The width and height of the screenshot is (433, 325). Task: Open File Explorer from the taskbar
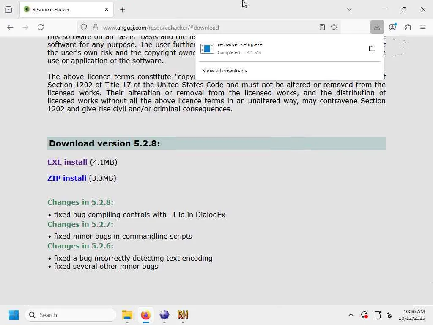click(x=127, y=315)
